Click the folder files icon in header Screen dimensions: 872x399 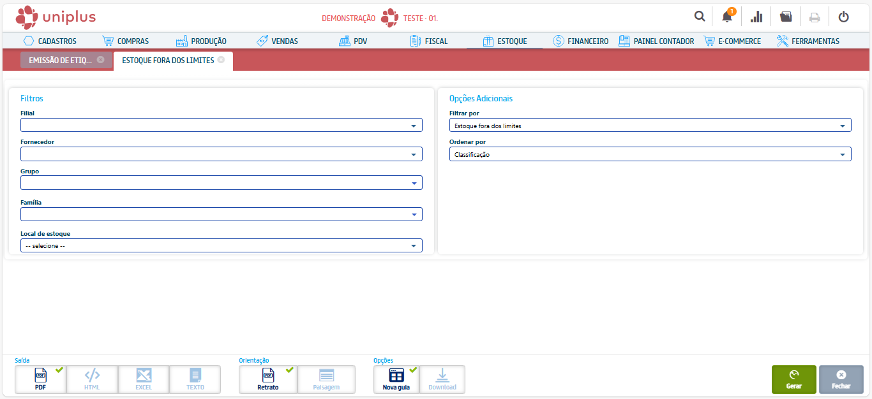(x=786, y=17)
